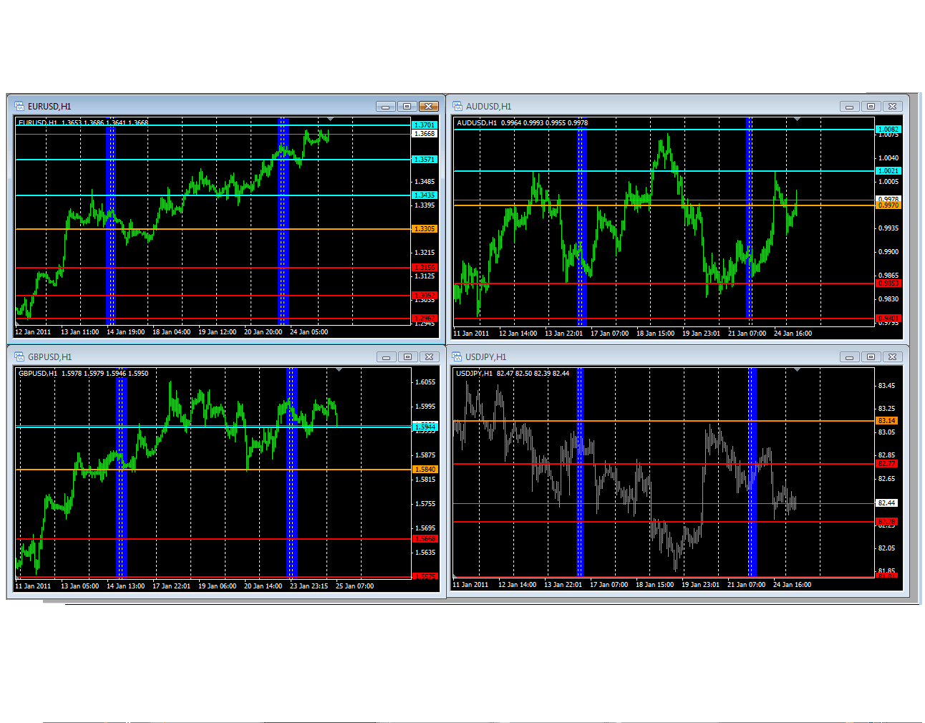Close the USDJPY,H1 chart window
The height and width of the screenshot is (723, 925).
coord(892,356)
